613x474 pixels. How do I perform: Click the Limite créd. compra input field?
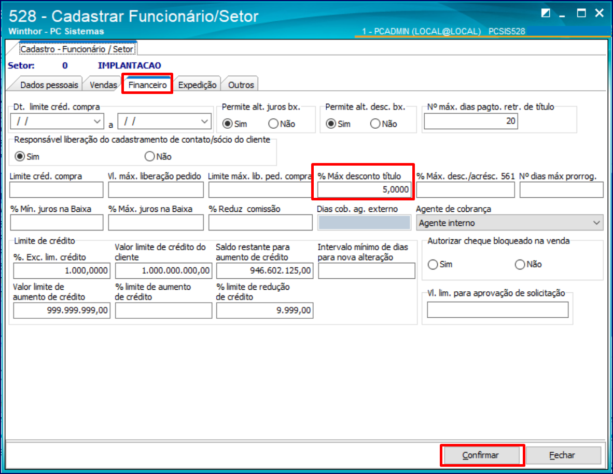pyautogui.click(x=57, y=190)
